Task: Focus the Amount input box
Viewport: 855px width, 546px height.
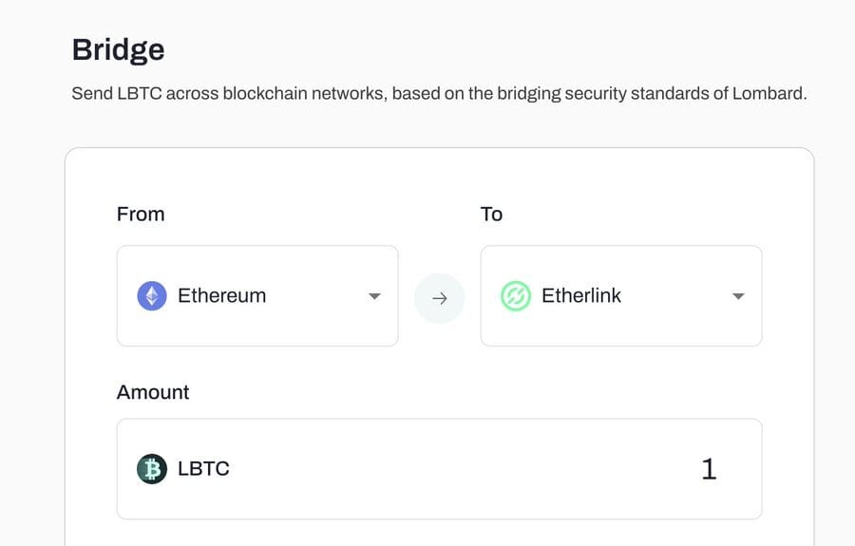Action: pyautogui.click(x=440, y=469)
